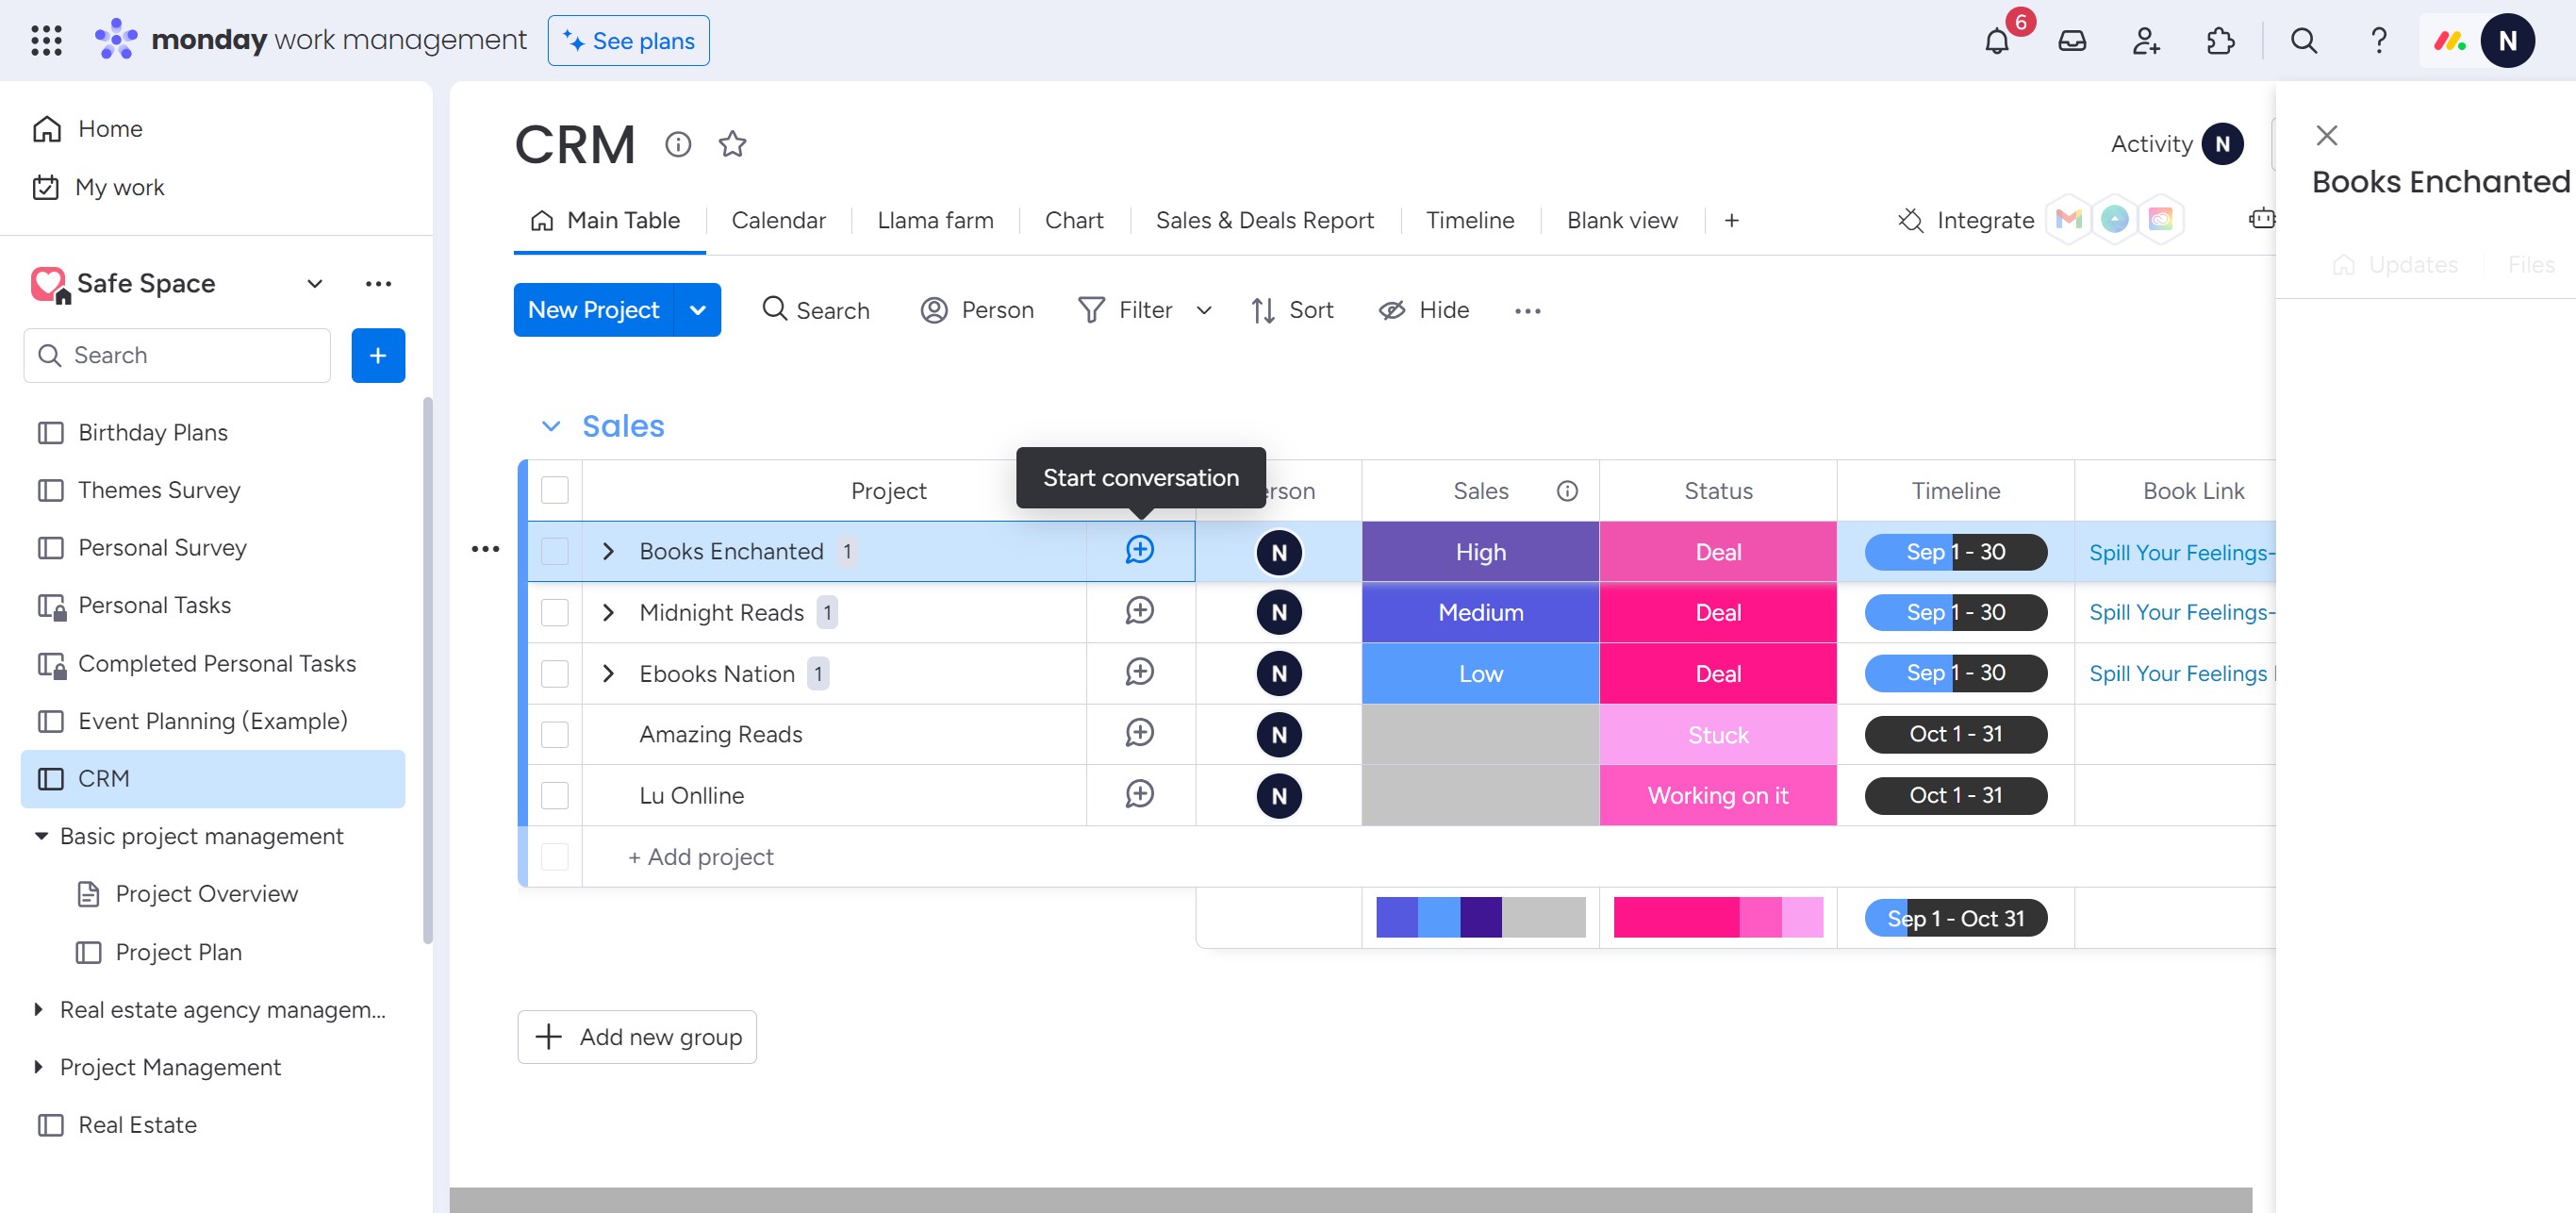Click the High sales label cell
2576x1213 pixels.
pyautogui.click(x=1479, y=552)
